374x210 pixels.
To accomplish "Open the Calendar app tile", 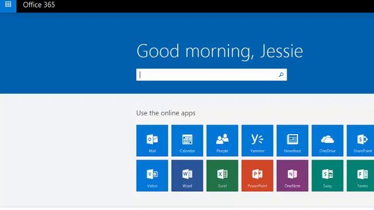I will click(x=187, y=141).
